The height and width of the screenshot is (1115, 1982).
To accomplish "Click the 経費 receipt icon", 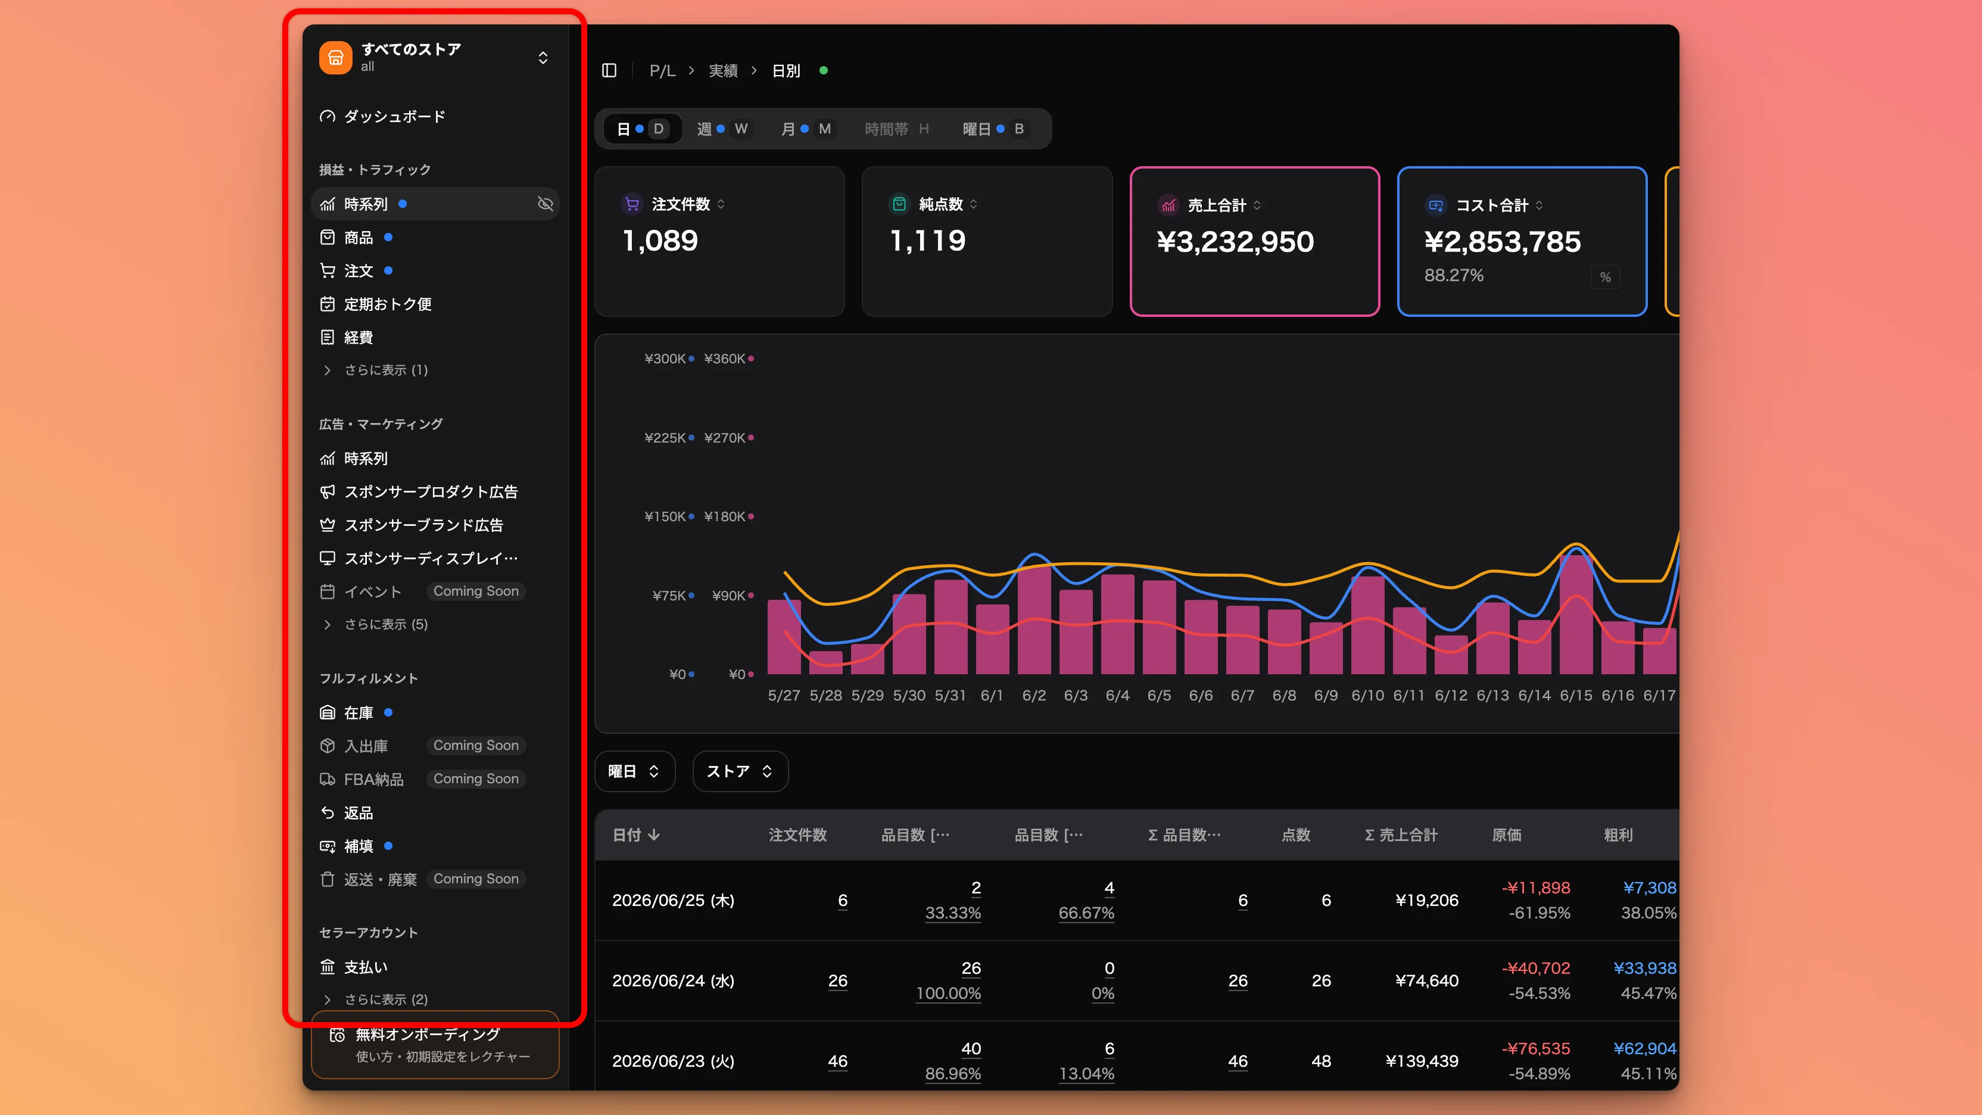I will click(x=328, y=337).
